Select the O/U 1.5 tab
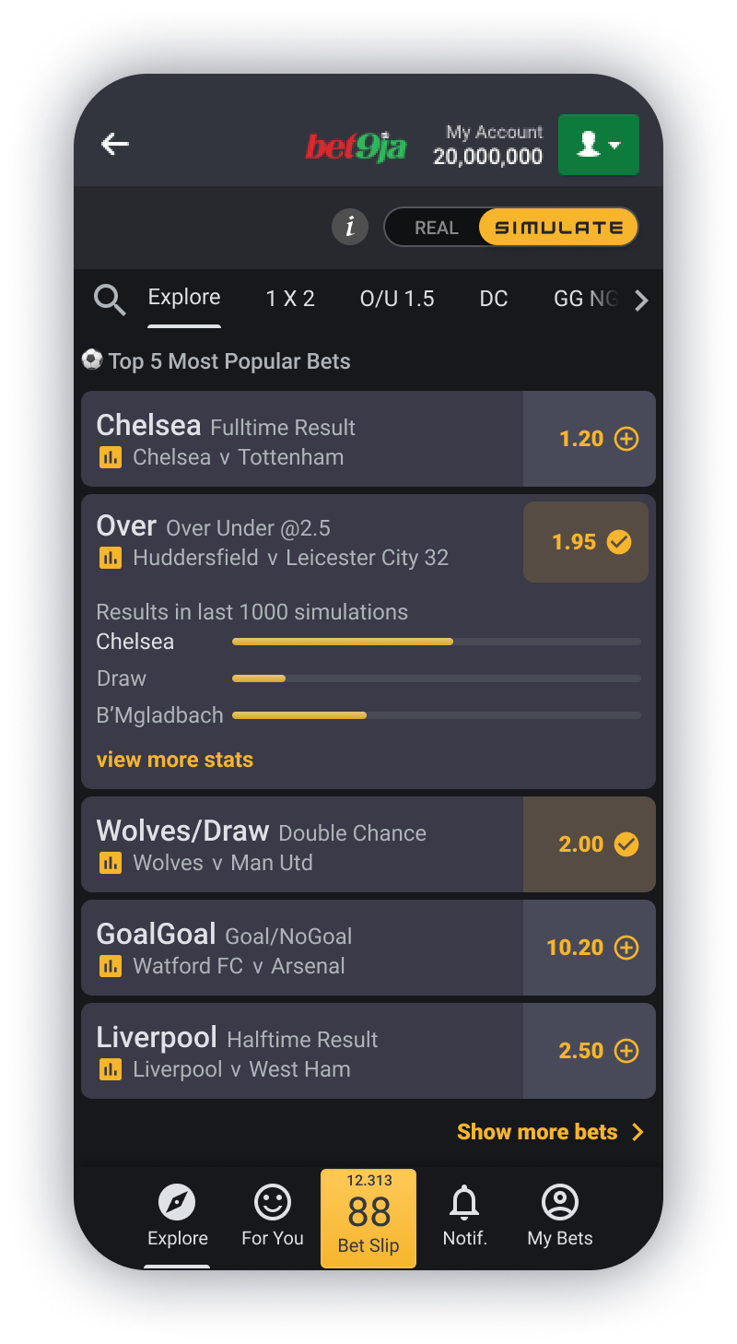This screenshot has height=1344, width=737. click(x=397, y=299)
